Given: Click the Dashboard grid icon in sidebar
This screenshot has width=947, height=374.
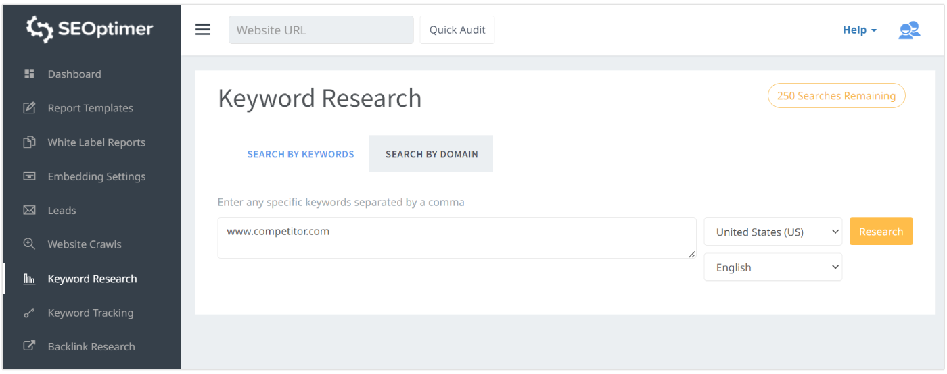Looking at the screenshot, I should tap(29, 74).
